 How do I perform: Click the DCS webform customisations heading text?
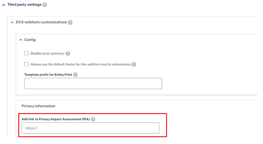coord(42,22)
